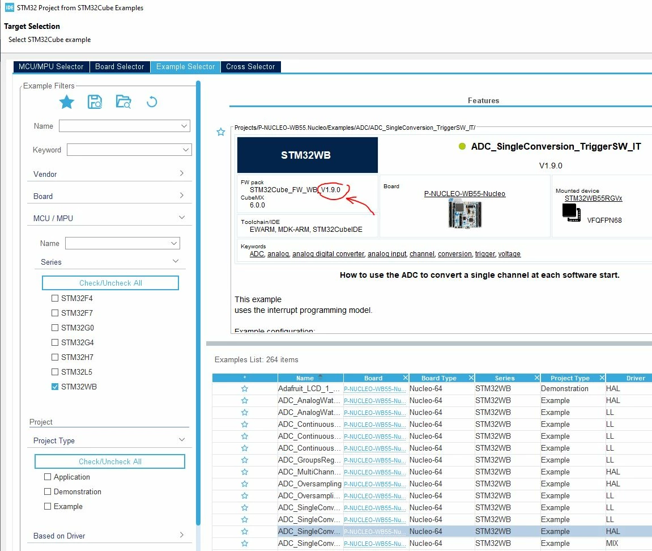Image resolution: width=652 pixels, height=551 pixels.
Task: Enable the Example project type checkbox
Action: [48, 506]
